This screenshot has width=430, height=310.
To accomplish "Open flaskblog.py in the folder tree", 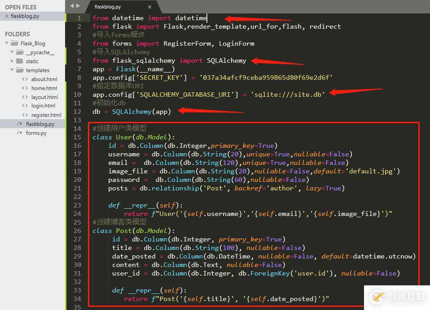I will point(40,124).
